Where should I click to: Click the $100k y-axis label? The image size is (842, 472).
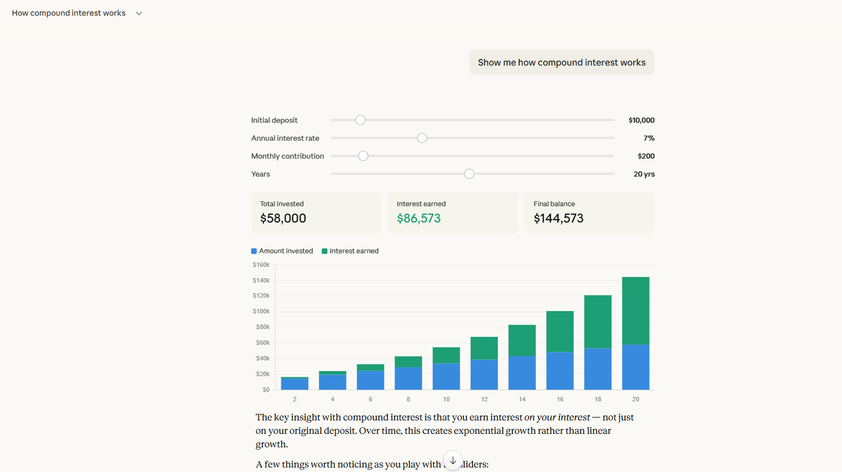pyautogui.click(x=261, y=311)
